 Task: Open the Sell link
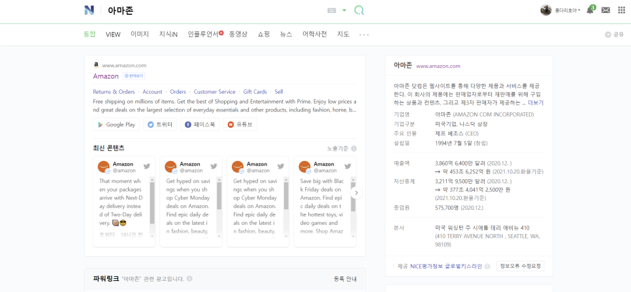(x=279, y=92)
